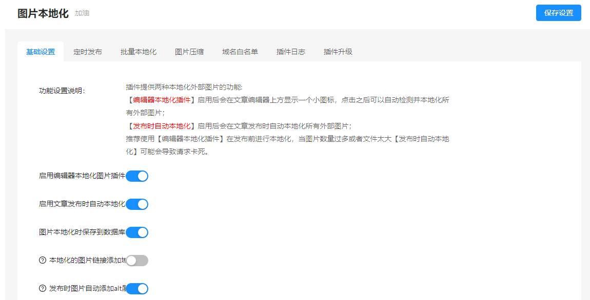Toggle the 图片本地化时保存到数据库 switch
This screenshot has height=300, width=590.
click(x=137, y=232)
